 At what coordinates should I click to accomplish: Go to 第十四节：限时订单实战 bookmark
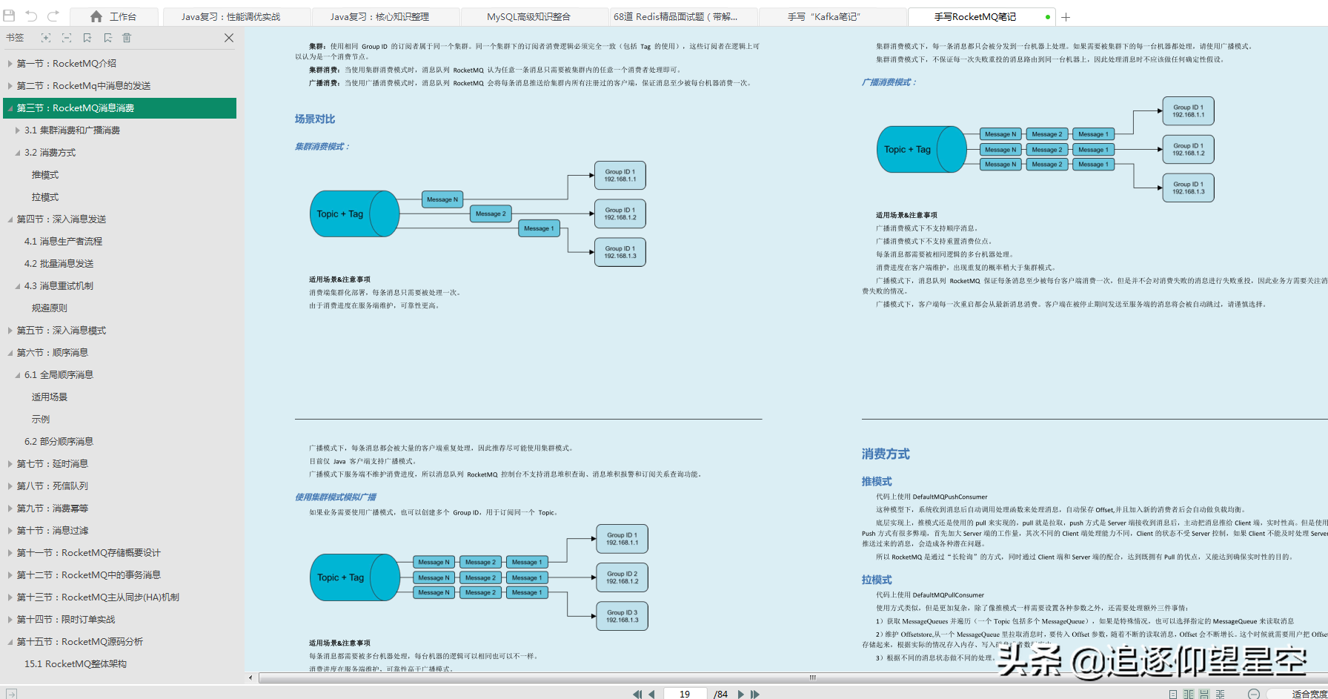[x=66, y=620]
